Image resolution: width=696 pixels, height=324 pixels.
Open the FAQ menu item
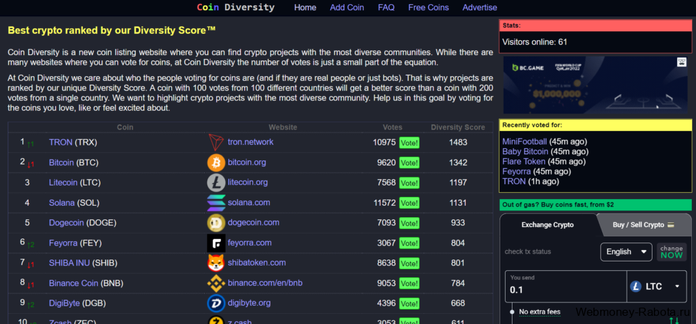[x=386, y=7]
